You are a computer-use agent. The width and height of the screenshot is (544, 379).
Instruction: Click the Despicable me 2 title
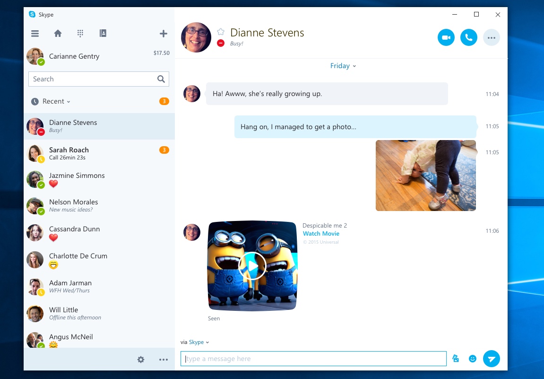[325, 225]
